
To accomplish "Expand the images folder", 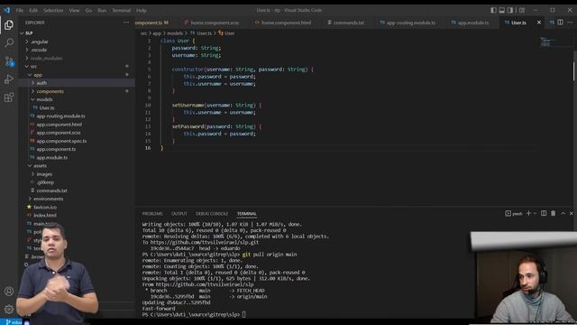I will (77, 174).
